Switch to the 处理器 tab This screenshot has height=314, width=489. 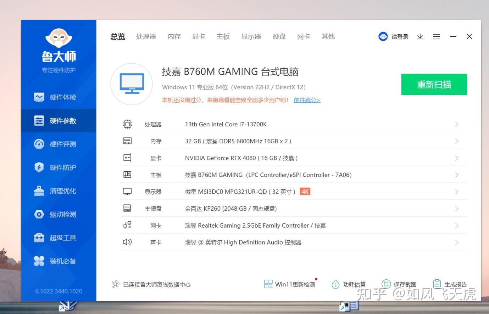(x=146, y=36)
